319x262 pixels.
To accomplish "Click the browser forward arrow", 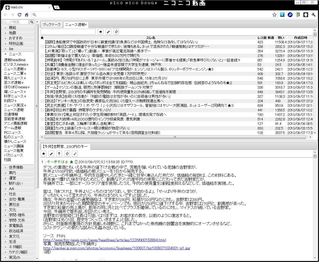I will (x=13, y=15).
